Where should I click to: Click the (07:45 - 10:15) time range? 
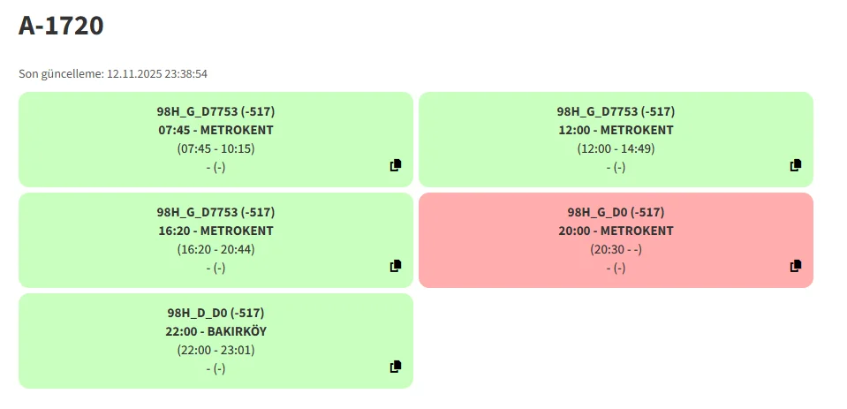point(216,148)
